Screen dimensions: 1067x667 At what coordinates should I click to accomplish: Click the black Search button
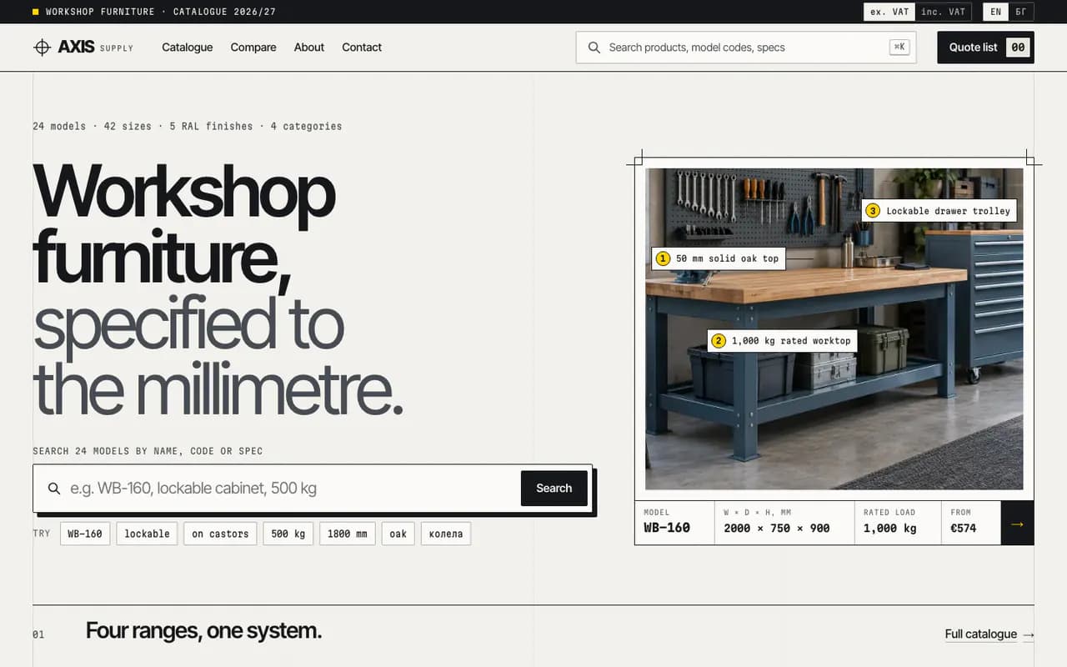point(554,489)
